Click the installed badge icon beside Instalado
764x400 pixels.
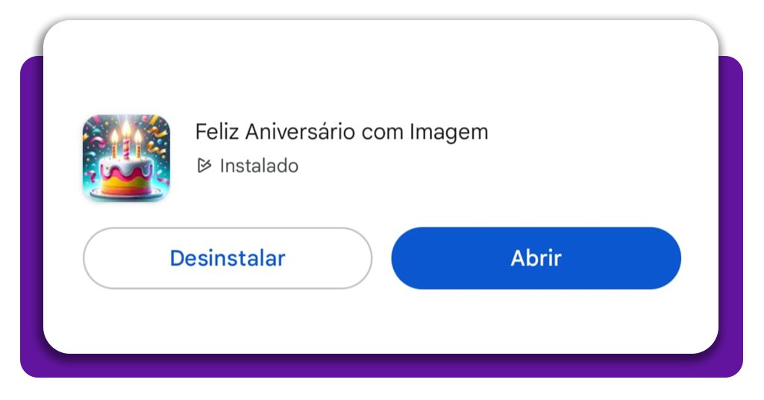pyautogui.click(x=204, y=166)
